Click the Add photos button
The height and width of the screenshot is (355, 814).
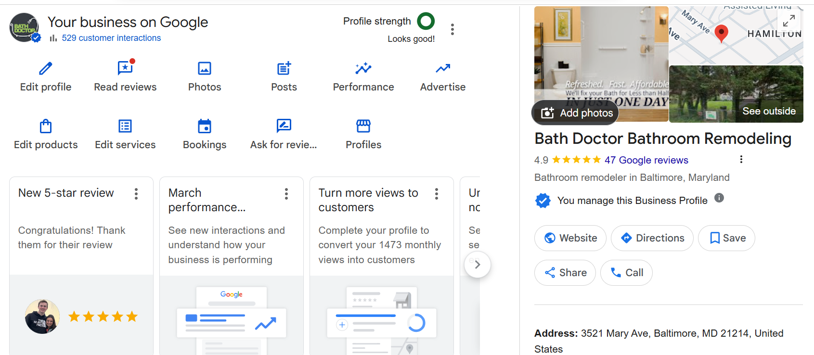576,113
